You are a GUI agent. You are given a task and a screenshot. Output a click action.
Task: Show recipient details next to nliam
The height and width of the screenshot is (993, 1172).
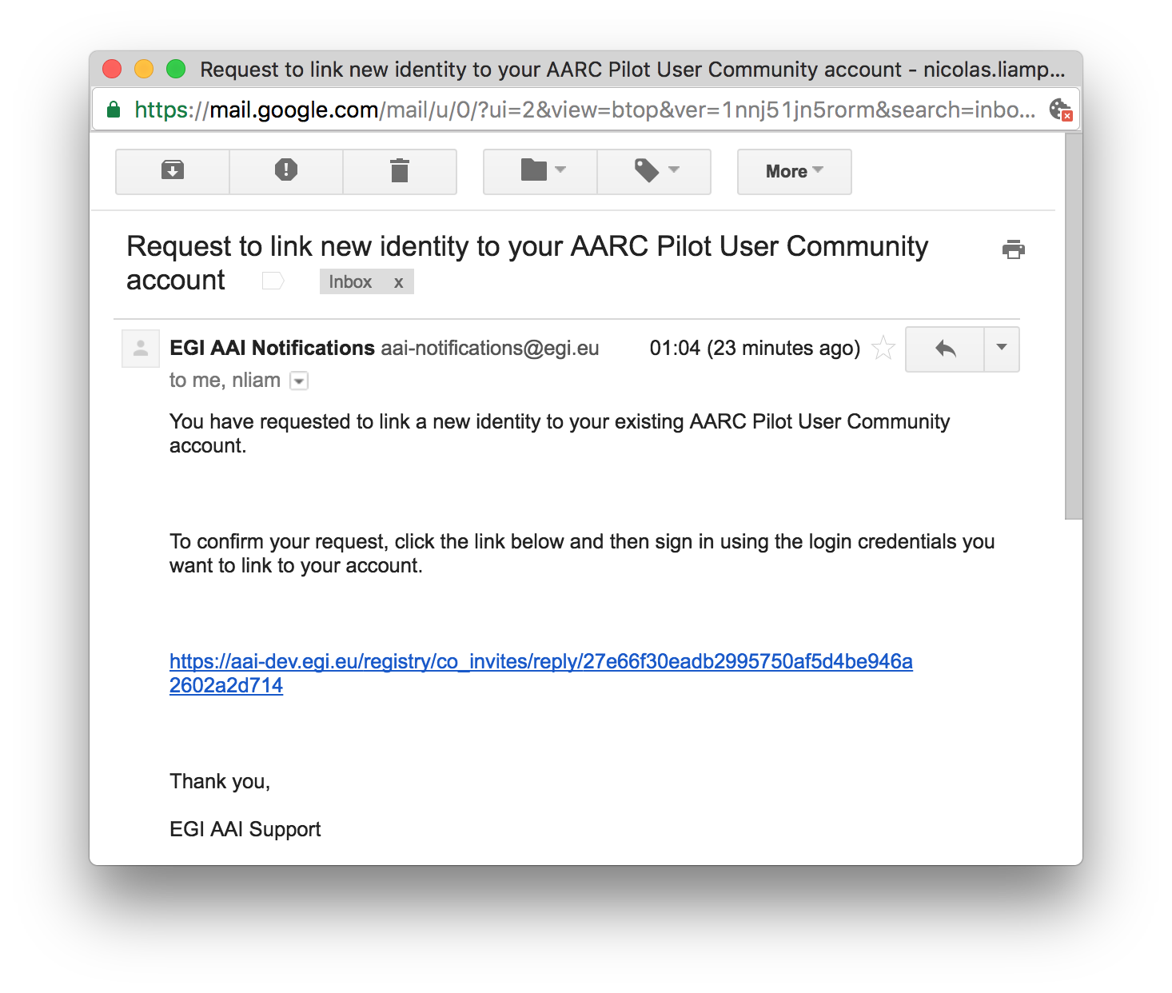coord(299,381)
